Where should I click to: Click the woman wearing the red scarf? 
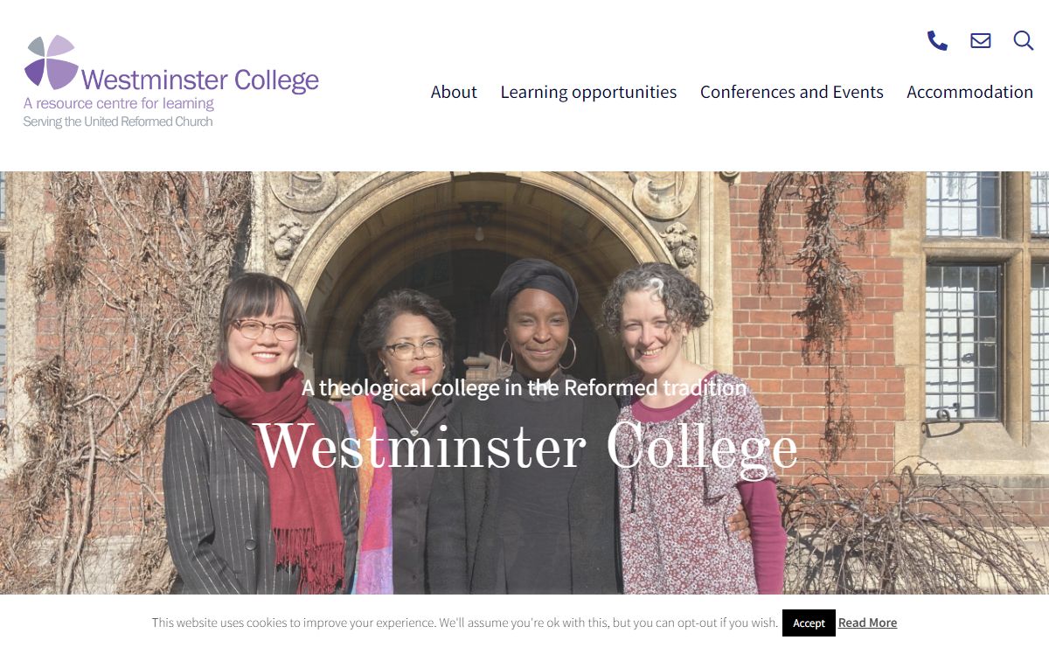coord(262,437)
